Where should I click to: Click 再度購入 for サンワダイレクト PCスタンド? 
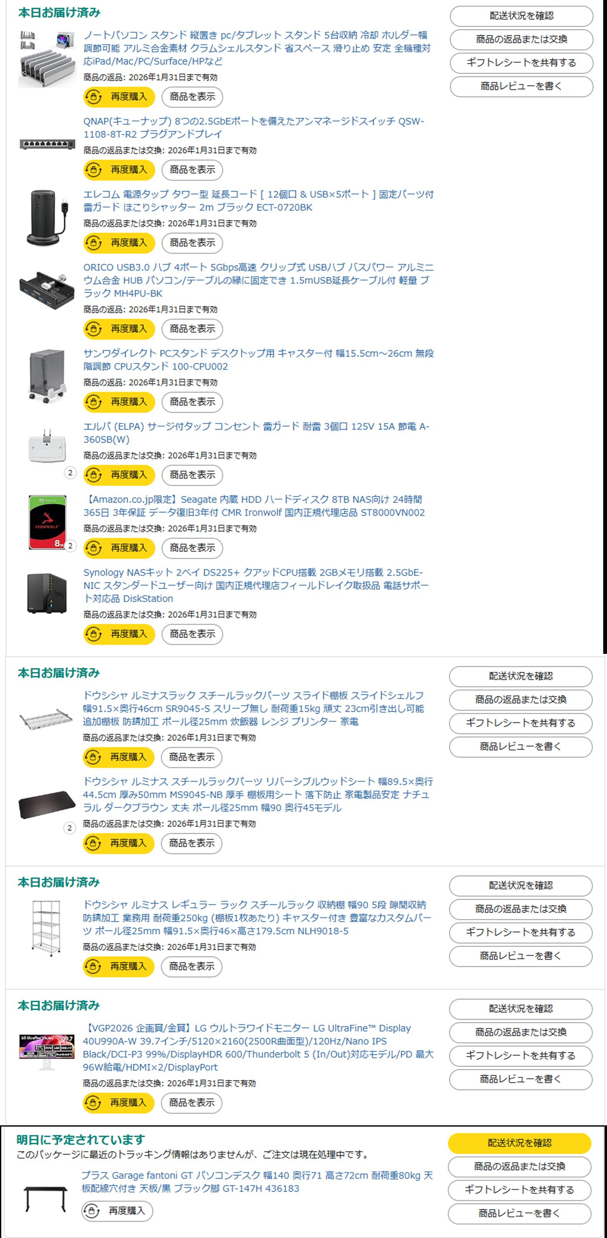point(119,402)
